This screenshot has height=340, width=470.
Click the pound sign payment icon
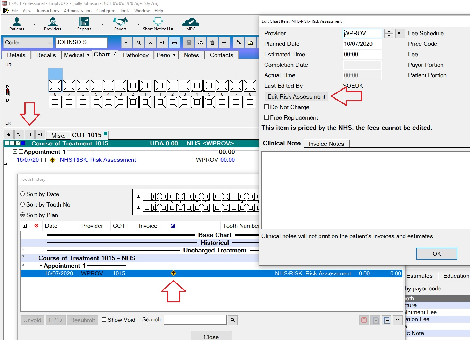[150, 43]
